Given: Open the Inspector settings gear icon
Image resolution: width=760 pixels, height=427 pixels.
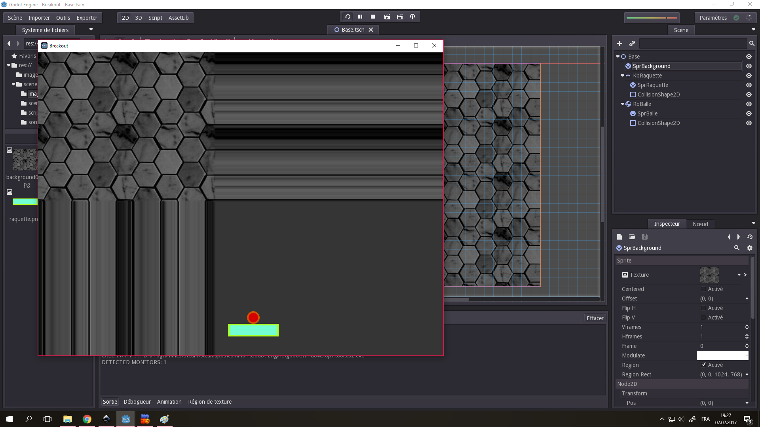Looking at the screenshot, I should coord(750,248).
